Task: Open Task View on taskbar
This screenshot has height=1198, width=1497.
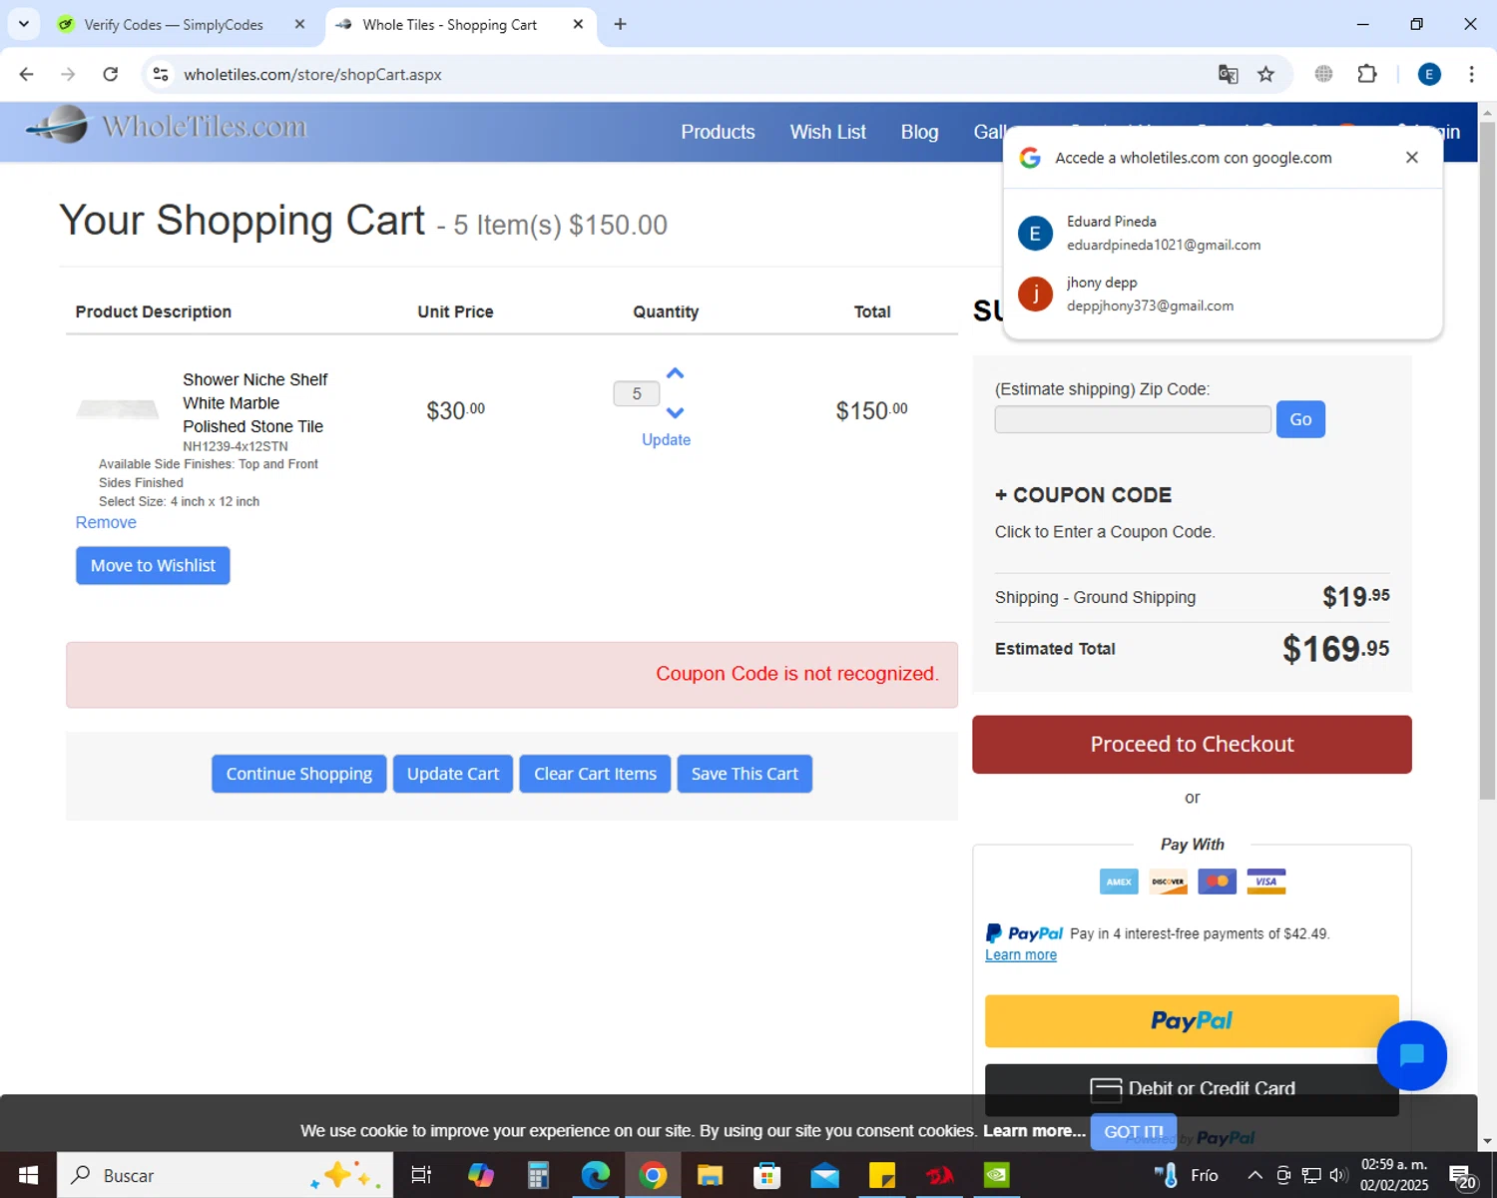Action: (x=421, y=1175)
